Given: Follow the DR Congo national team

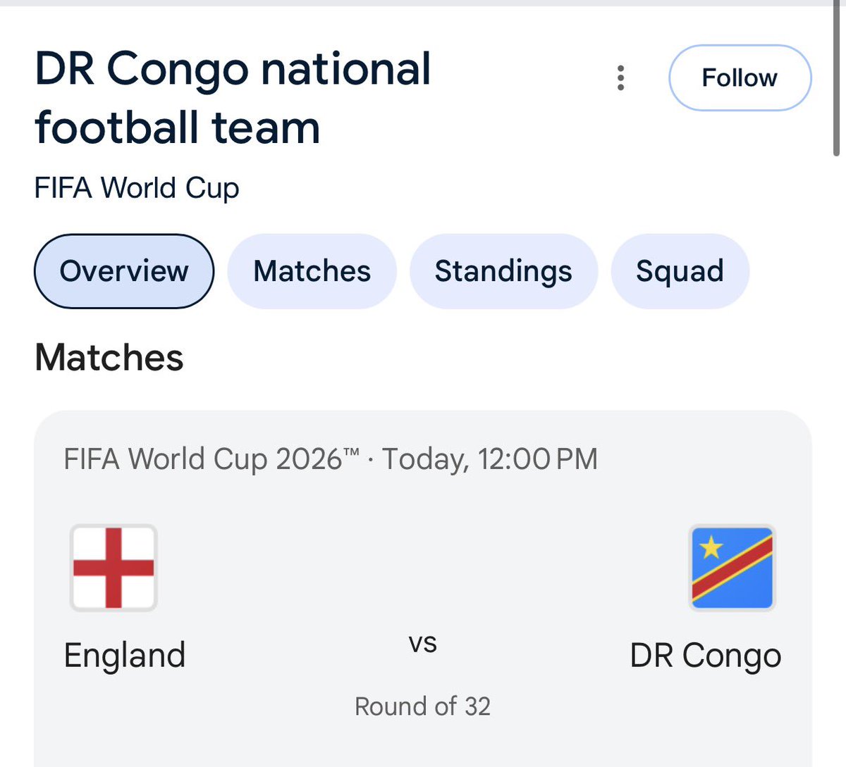Looking at the screenshot, I should click(x=740, y=78).
